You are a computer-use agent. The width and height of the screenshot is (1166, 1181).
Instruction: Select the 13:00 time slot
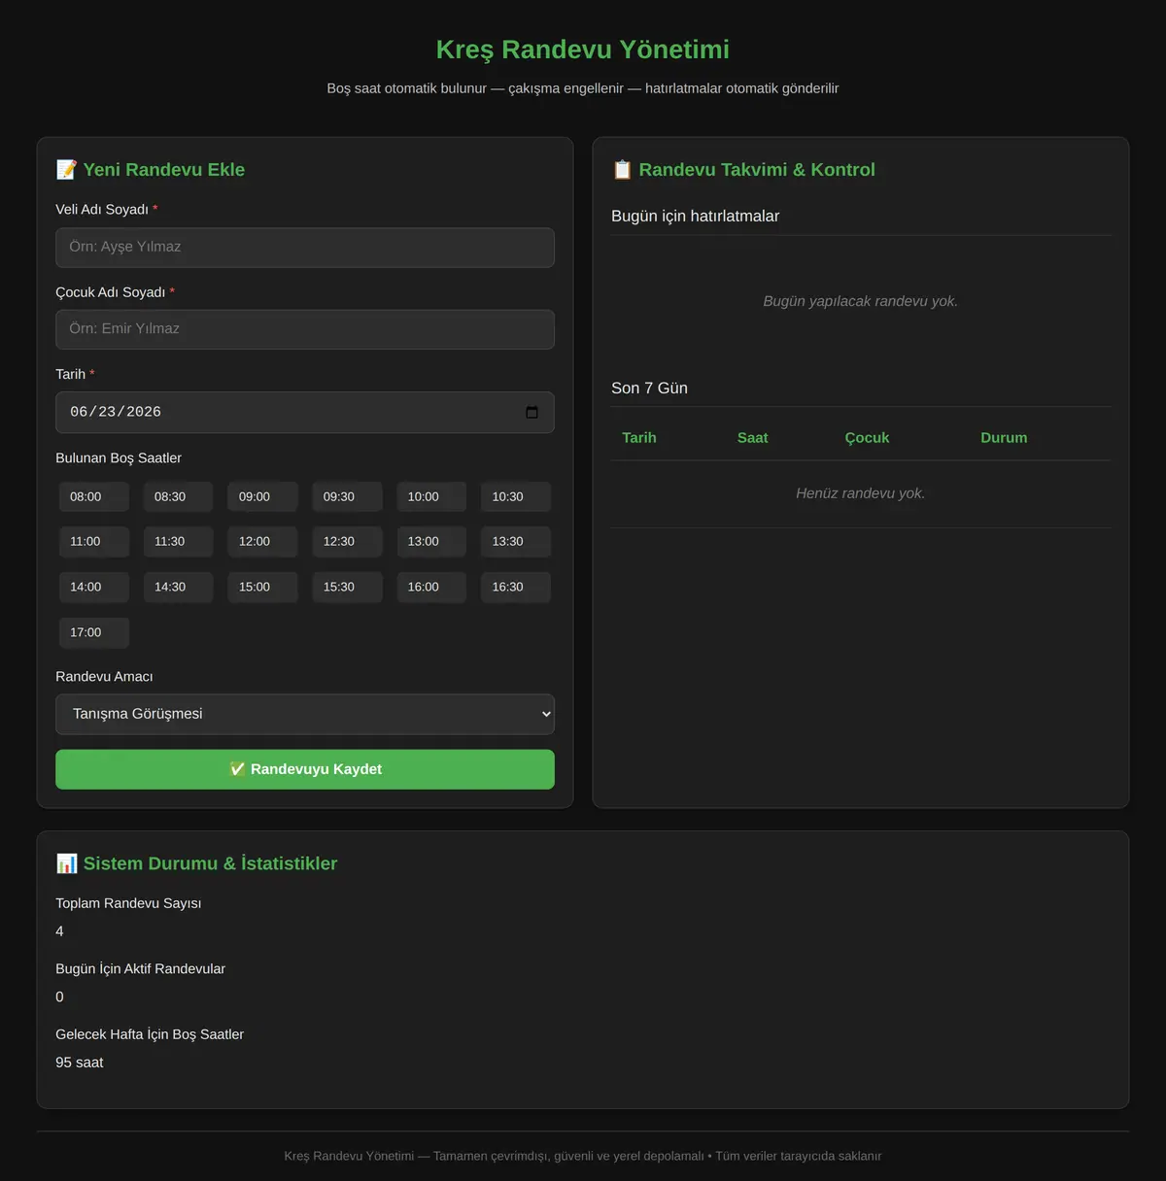click(x=431, y=541)
